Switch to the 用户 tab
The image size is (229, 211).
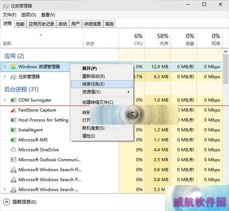75,24
